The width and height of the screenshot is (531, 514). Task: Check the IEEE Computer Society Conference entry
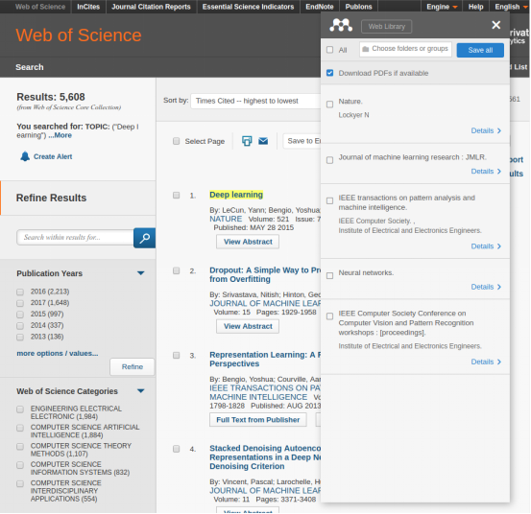[330, 316]
